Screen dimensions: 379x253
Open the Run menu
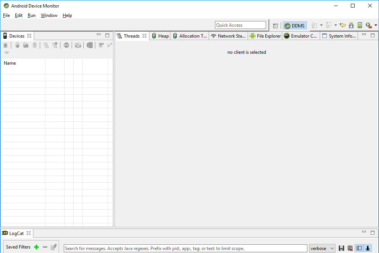(x=32, y=15)
